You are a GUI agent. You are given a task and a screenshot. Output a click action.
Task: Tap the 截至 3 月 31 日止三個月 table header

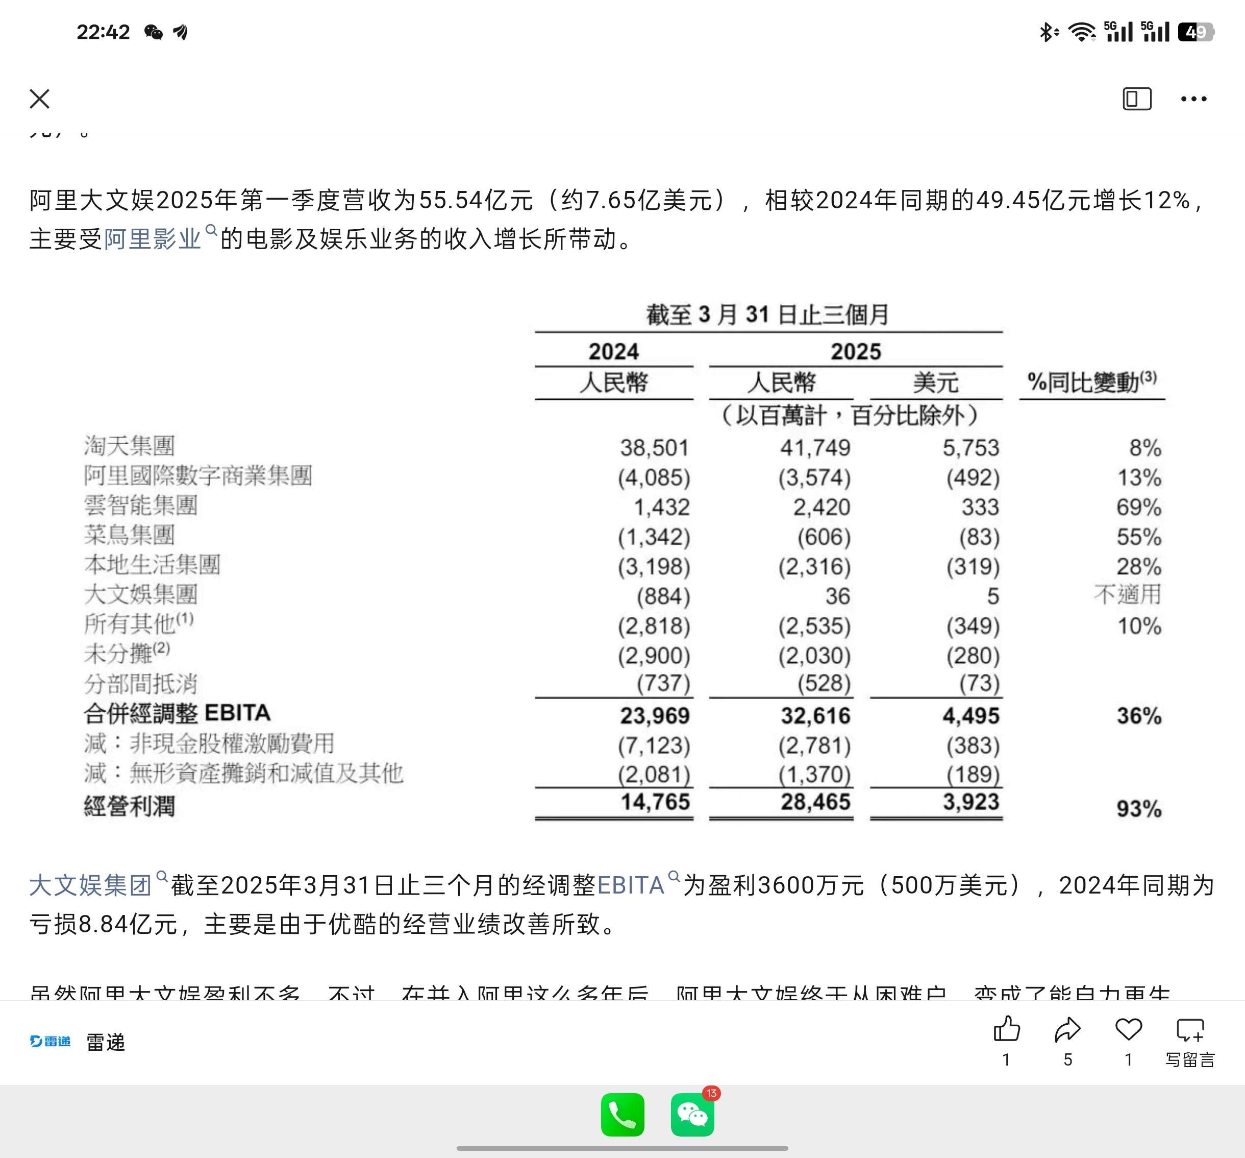(x=768, y=315)
